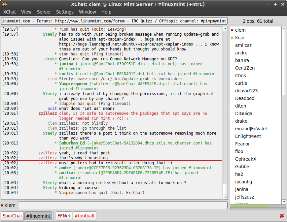Click the red op status dot beside clem in user list
Image resolution: width=287 pixels, height=222 pixels.
[x=232, y=30]
